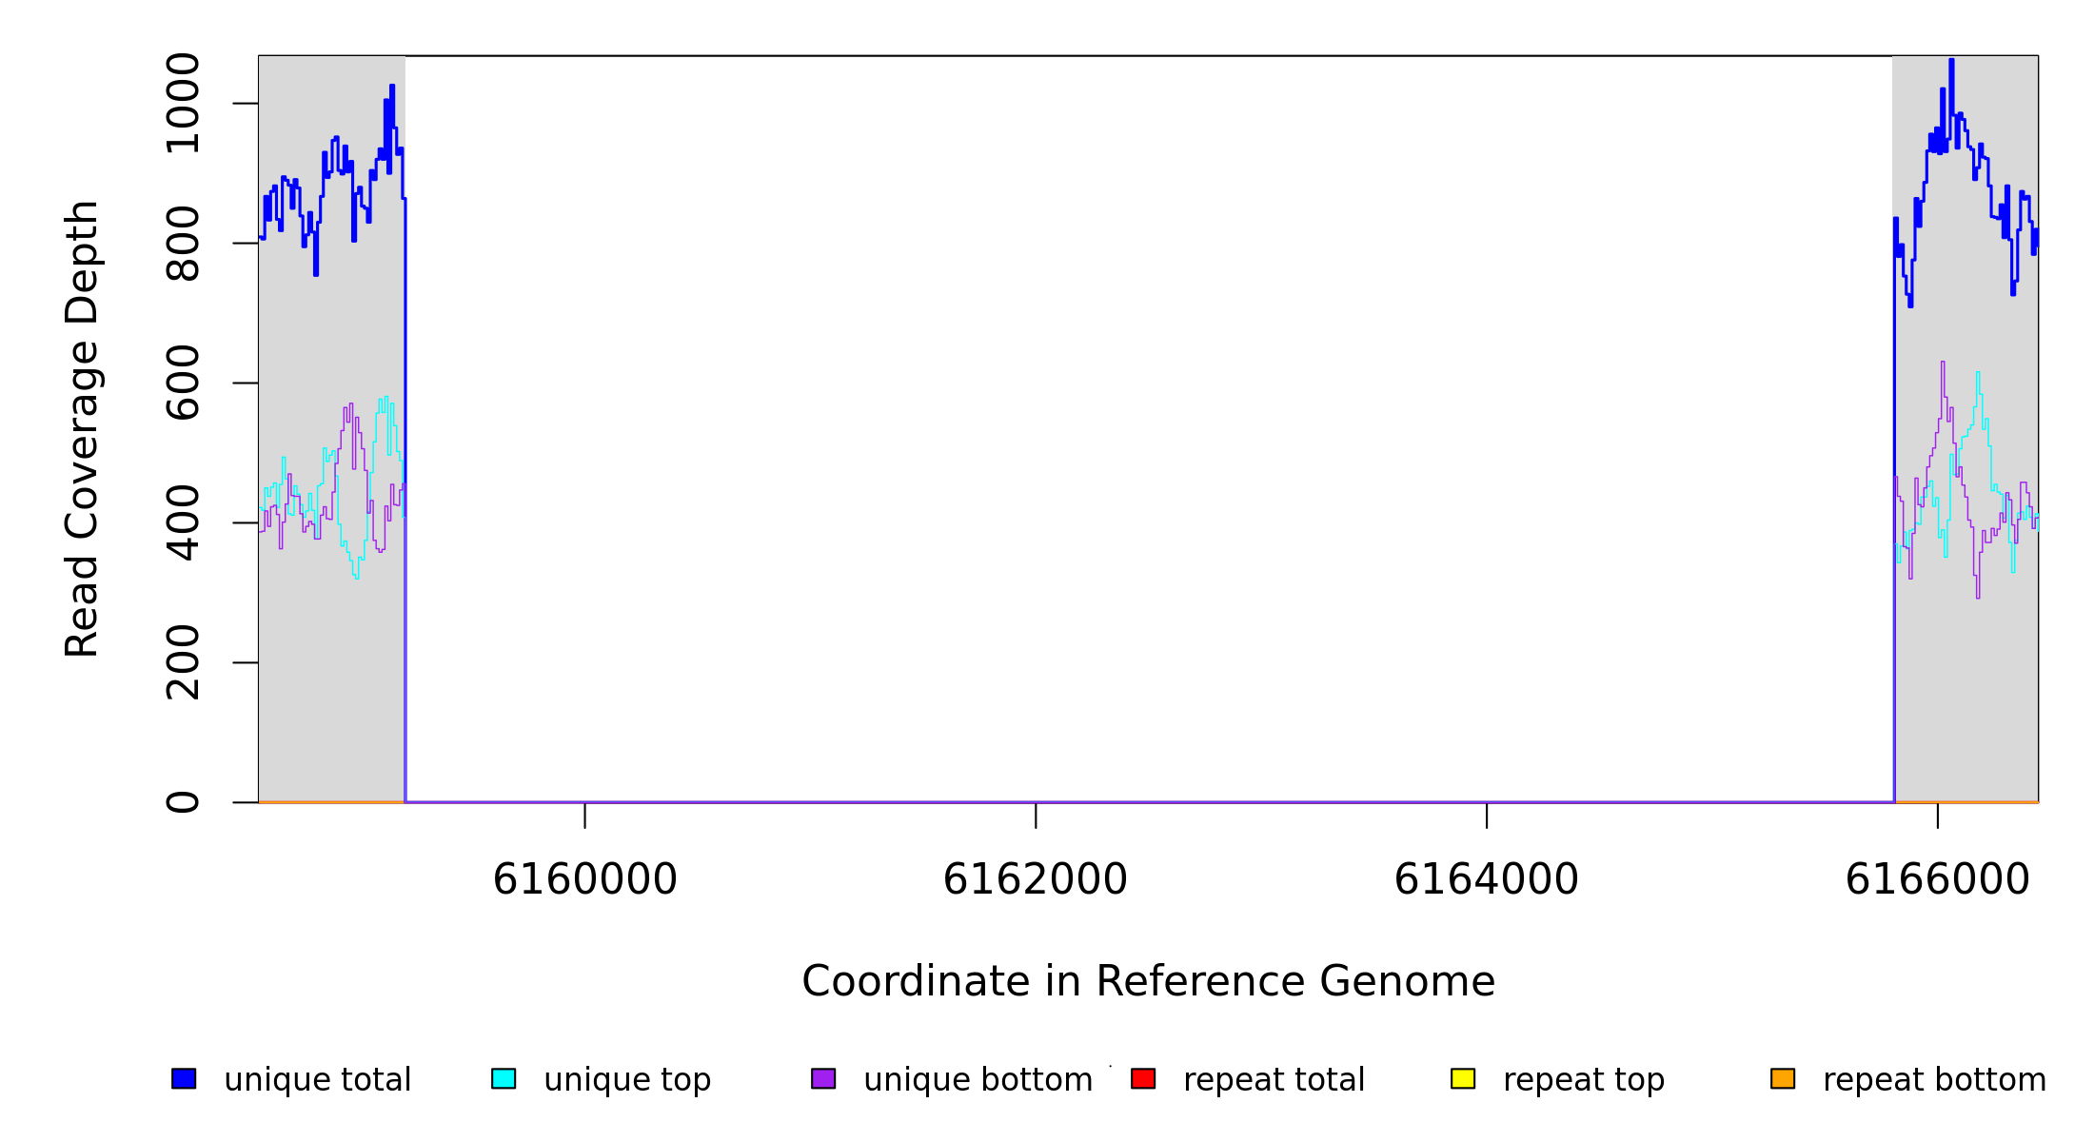
Task: Click the yellow repeat top legend swatch
Action: point(1463,1078)
